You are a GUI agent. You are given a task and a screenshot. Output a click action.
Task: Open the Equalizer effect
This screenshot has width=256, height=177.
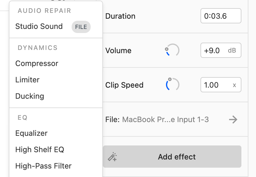pos(31,133)
